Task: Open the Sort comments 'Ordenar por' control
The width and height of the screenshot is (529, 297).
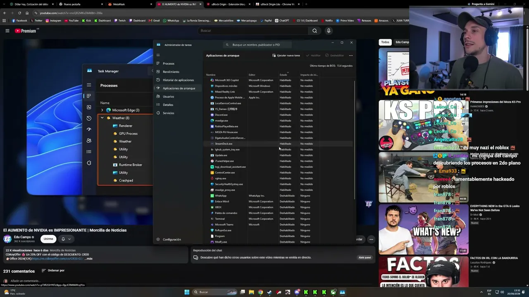Action: point(53,271)
